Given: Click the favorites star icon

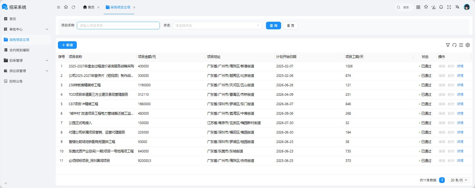Looking at the screenshot, I should point(426,7).
